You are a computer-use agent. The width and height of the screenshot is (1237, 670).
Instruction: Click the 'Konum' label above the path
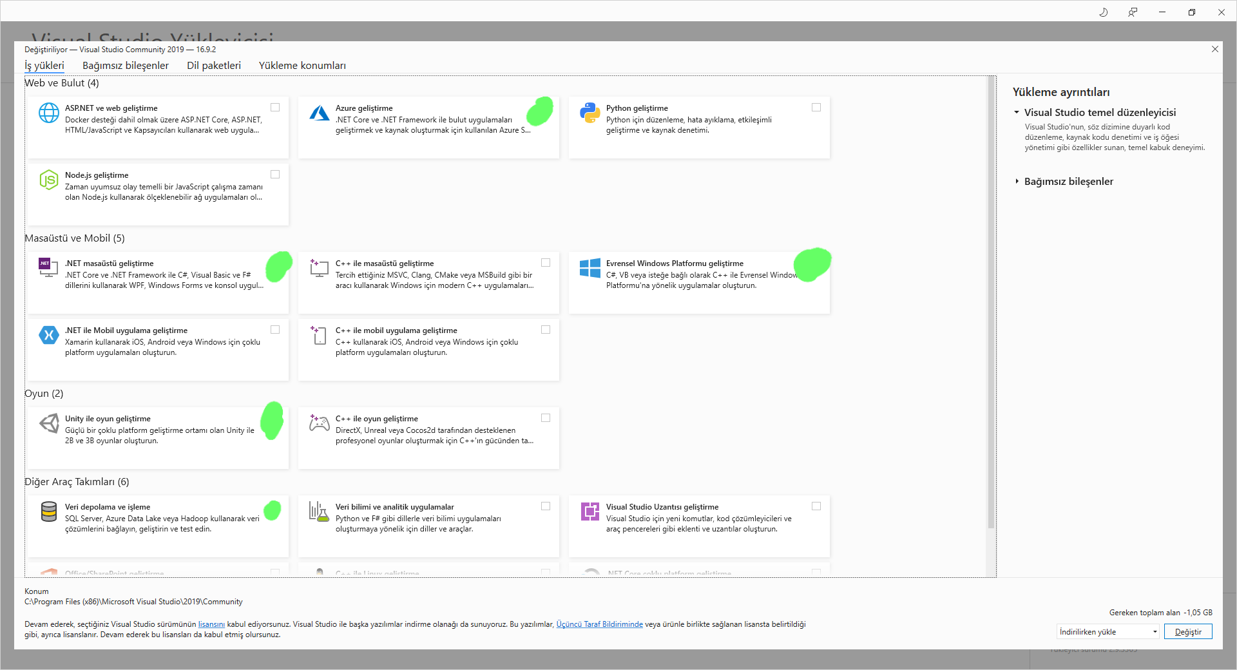coord(37,591)
